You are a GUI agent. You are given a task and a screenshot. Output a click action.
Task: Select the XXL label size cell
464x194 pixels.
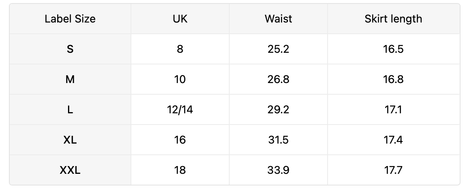click(x=70, y=170)
